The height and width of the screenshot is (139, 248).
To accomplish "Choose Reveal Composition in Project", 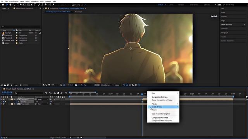I will 162,100.
